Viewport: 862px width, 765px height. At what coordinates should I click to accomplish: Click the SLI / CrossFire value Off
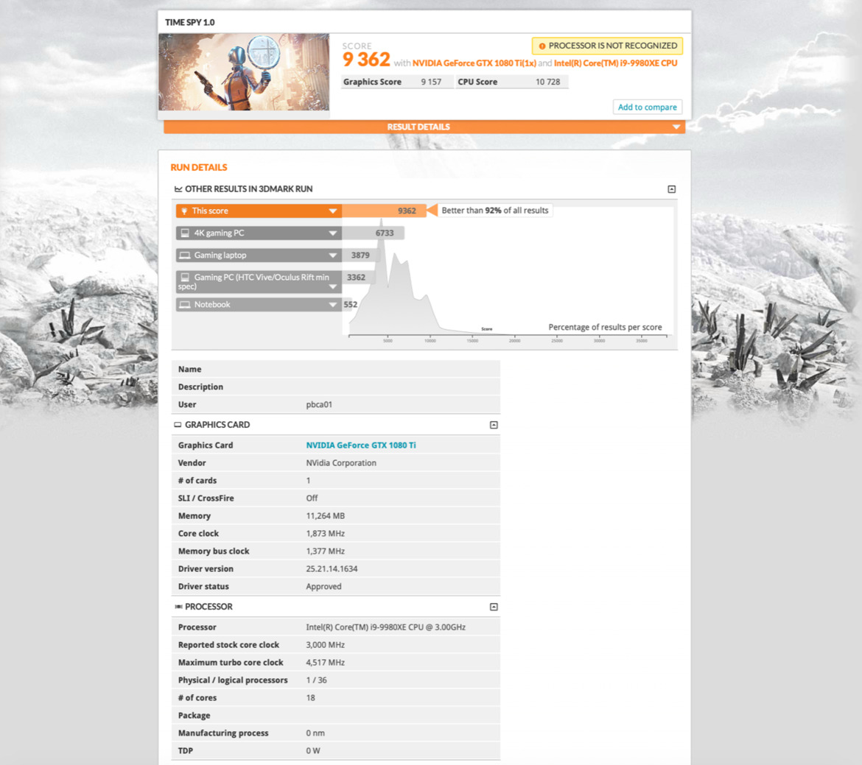[312, 498]
